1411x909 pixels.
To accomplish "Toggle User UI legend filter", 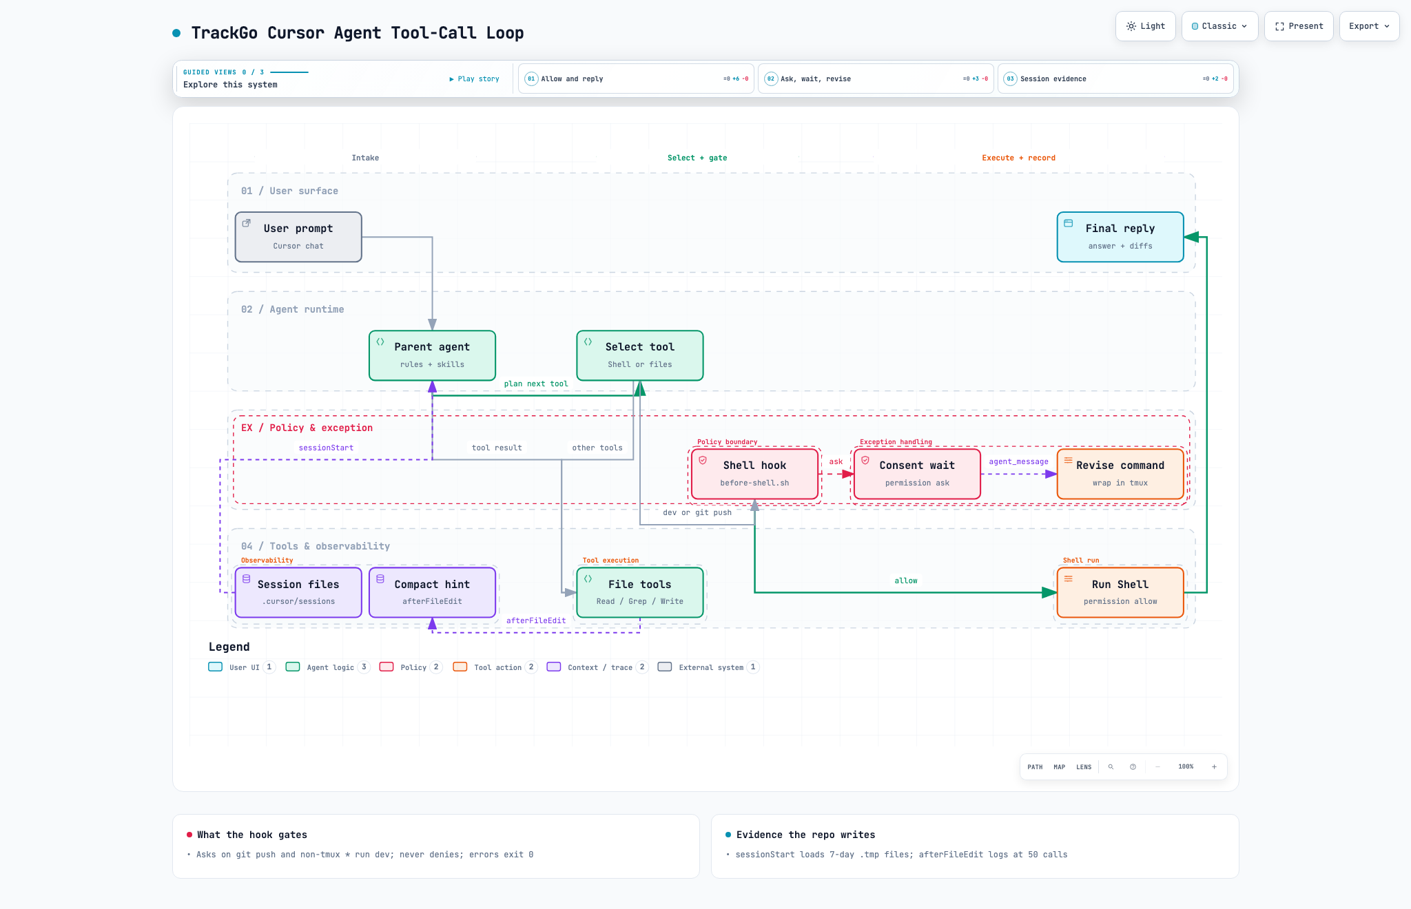I will [242, 667].
